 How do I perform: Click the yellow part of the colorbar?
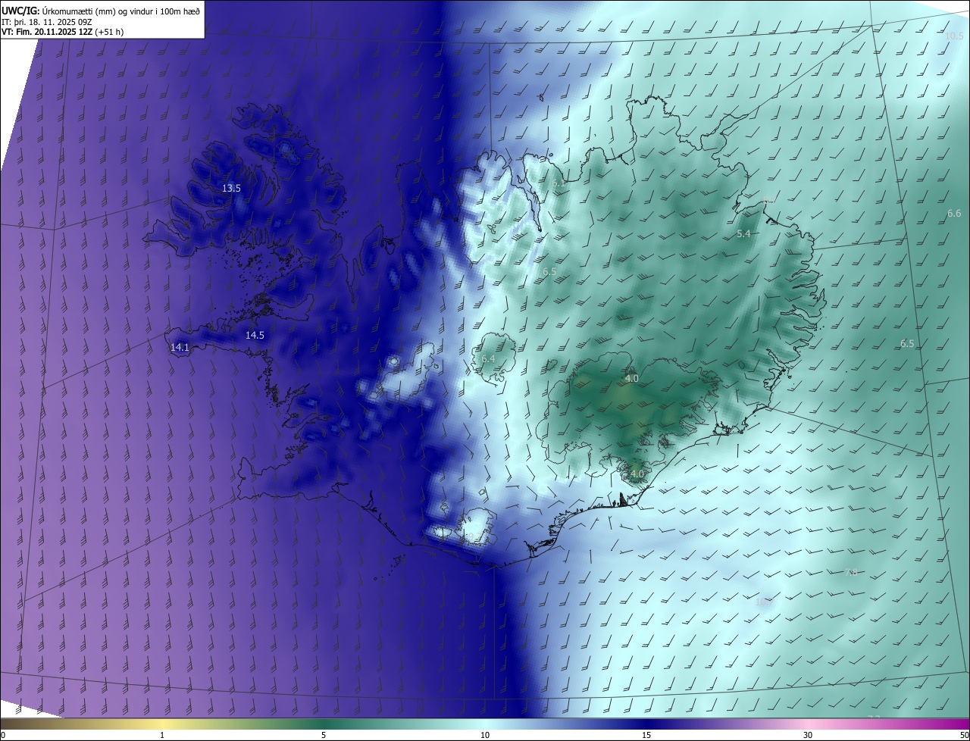(x=163, y=724)
